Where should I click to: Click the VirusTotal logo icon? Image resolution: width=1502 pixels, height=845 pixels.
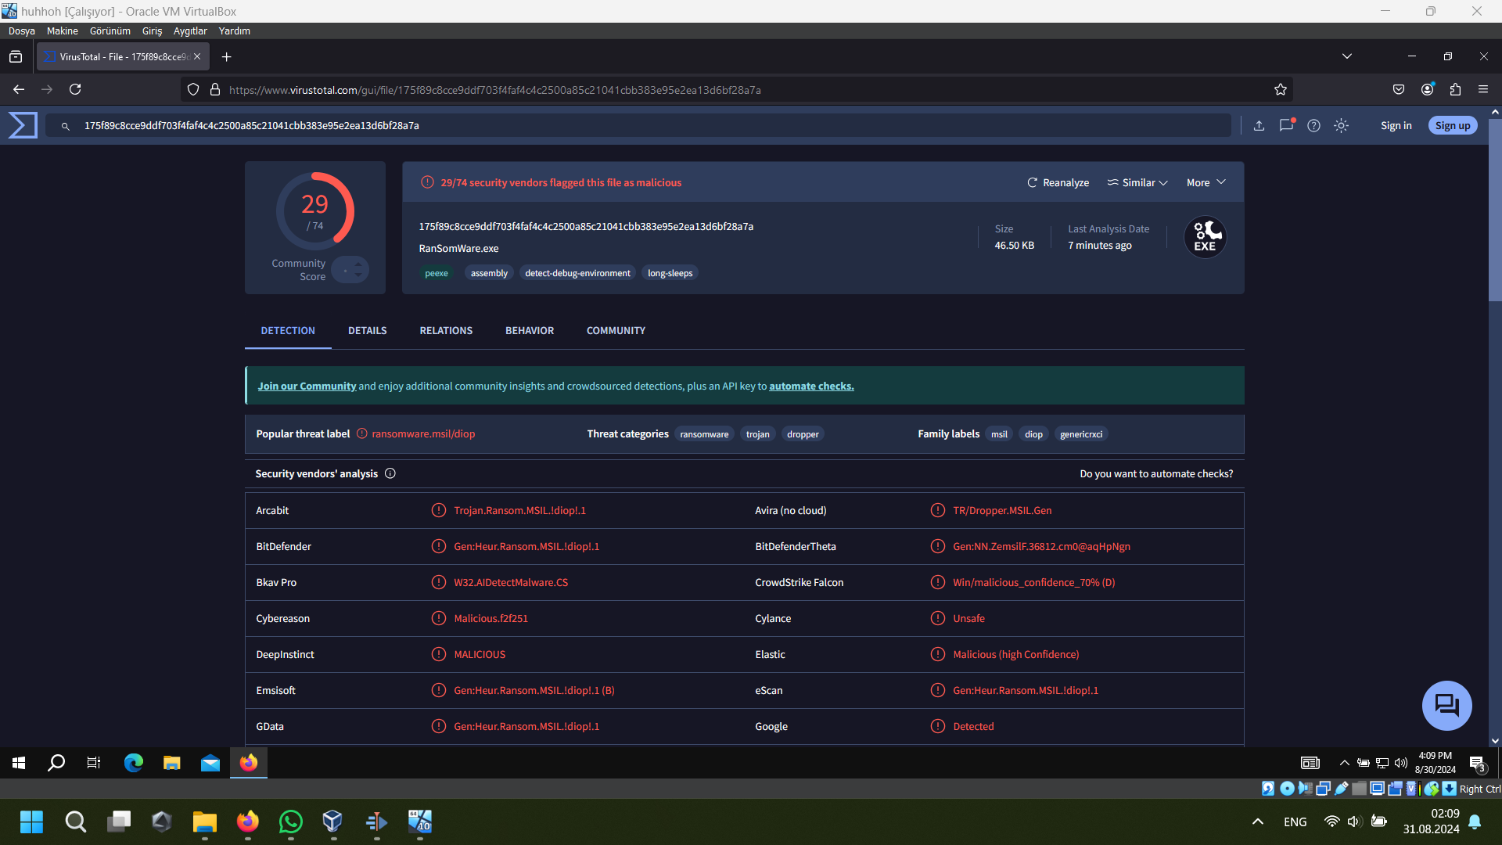(x=23, y=125)
